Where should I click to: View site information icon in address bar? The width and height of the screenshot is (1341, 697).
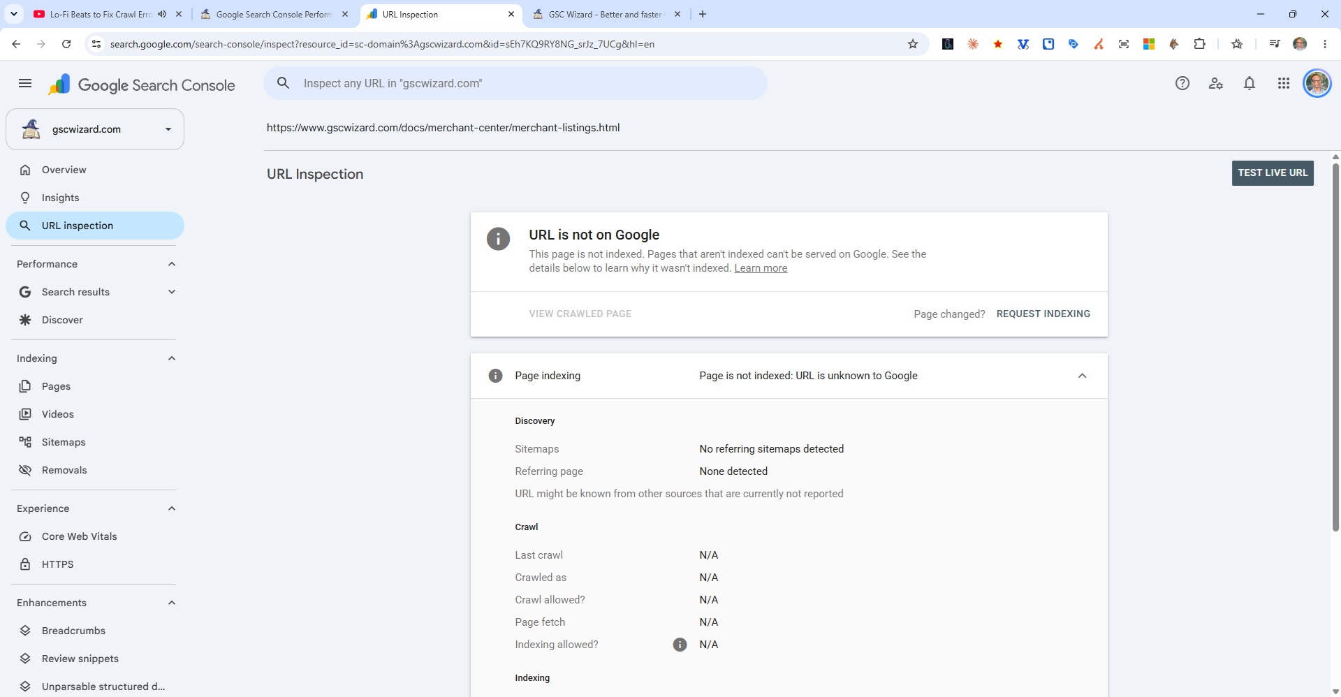point(96,44)
